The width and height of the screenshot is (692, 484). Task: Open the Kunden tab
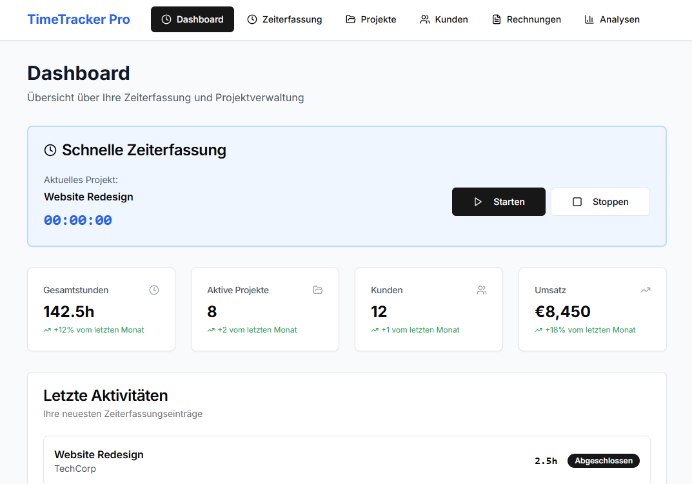(x=444, y=19)
